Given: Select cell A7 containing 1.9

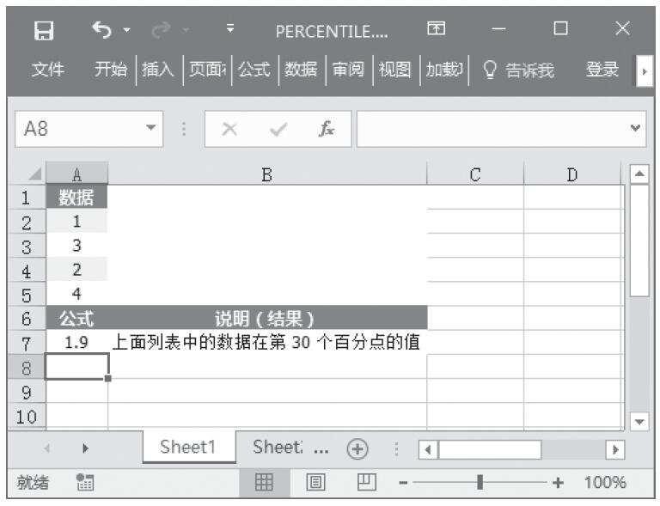Looking at the screenshot, I should tap(76, 342).
